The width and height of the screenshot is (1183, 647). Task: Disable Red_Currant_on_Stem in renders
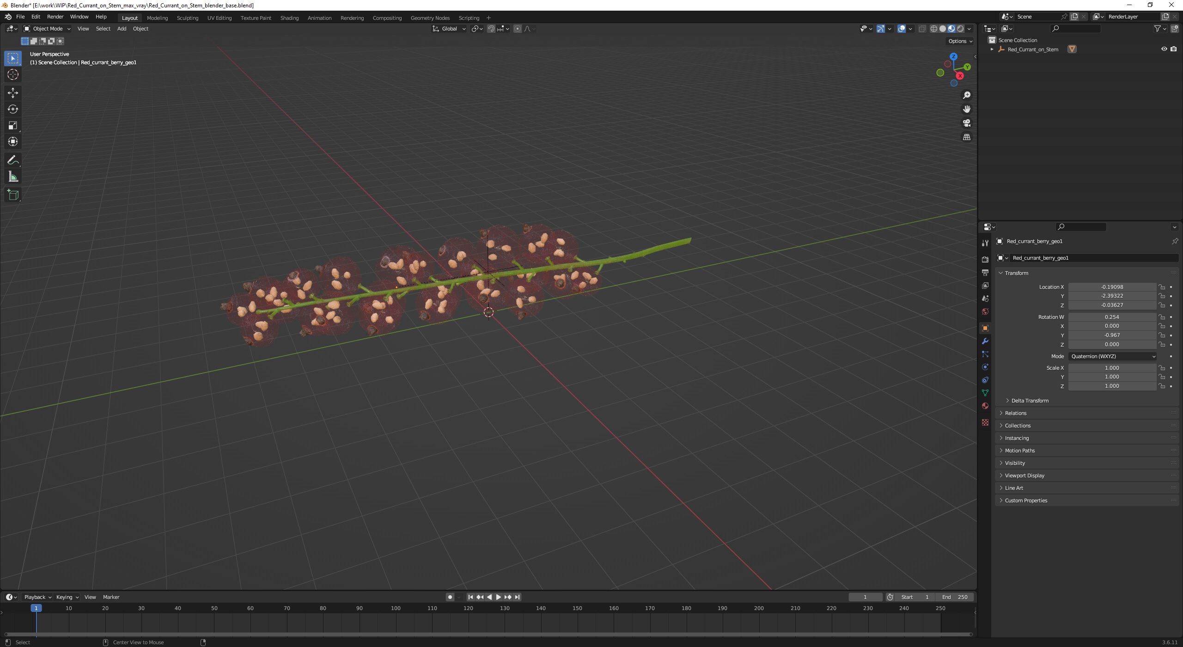(x=1174, y=49)
